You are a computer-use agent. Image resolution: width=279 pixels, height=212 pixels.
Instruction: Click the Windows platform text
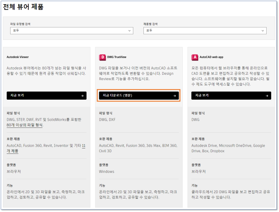(x=107, y=171)
